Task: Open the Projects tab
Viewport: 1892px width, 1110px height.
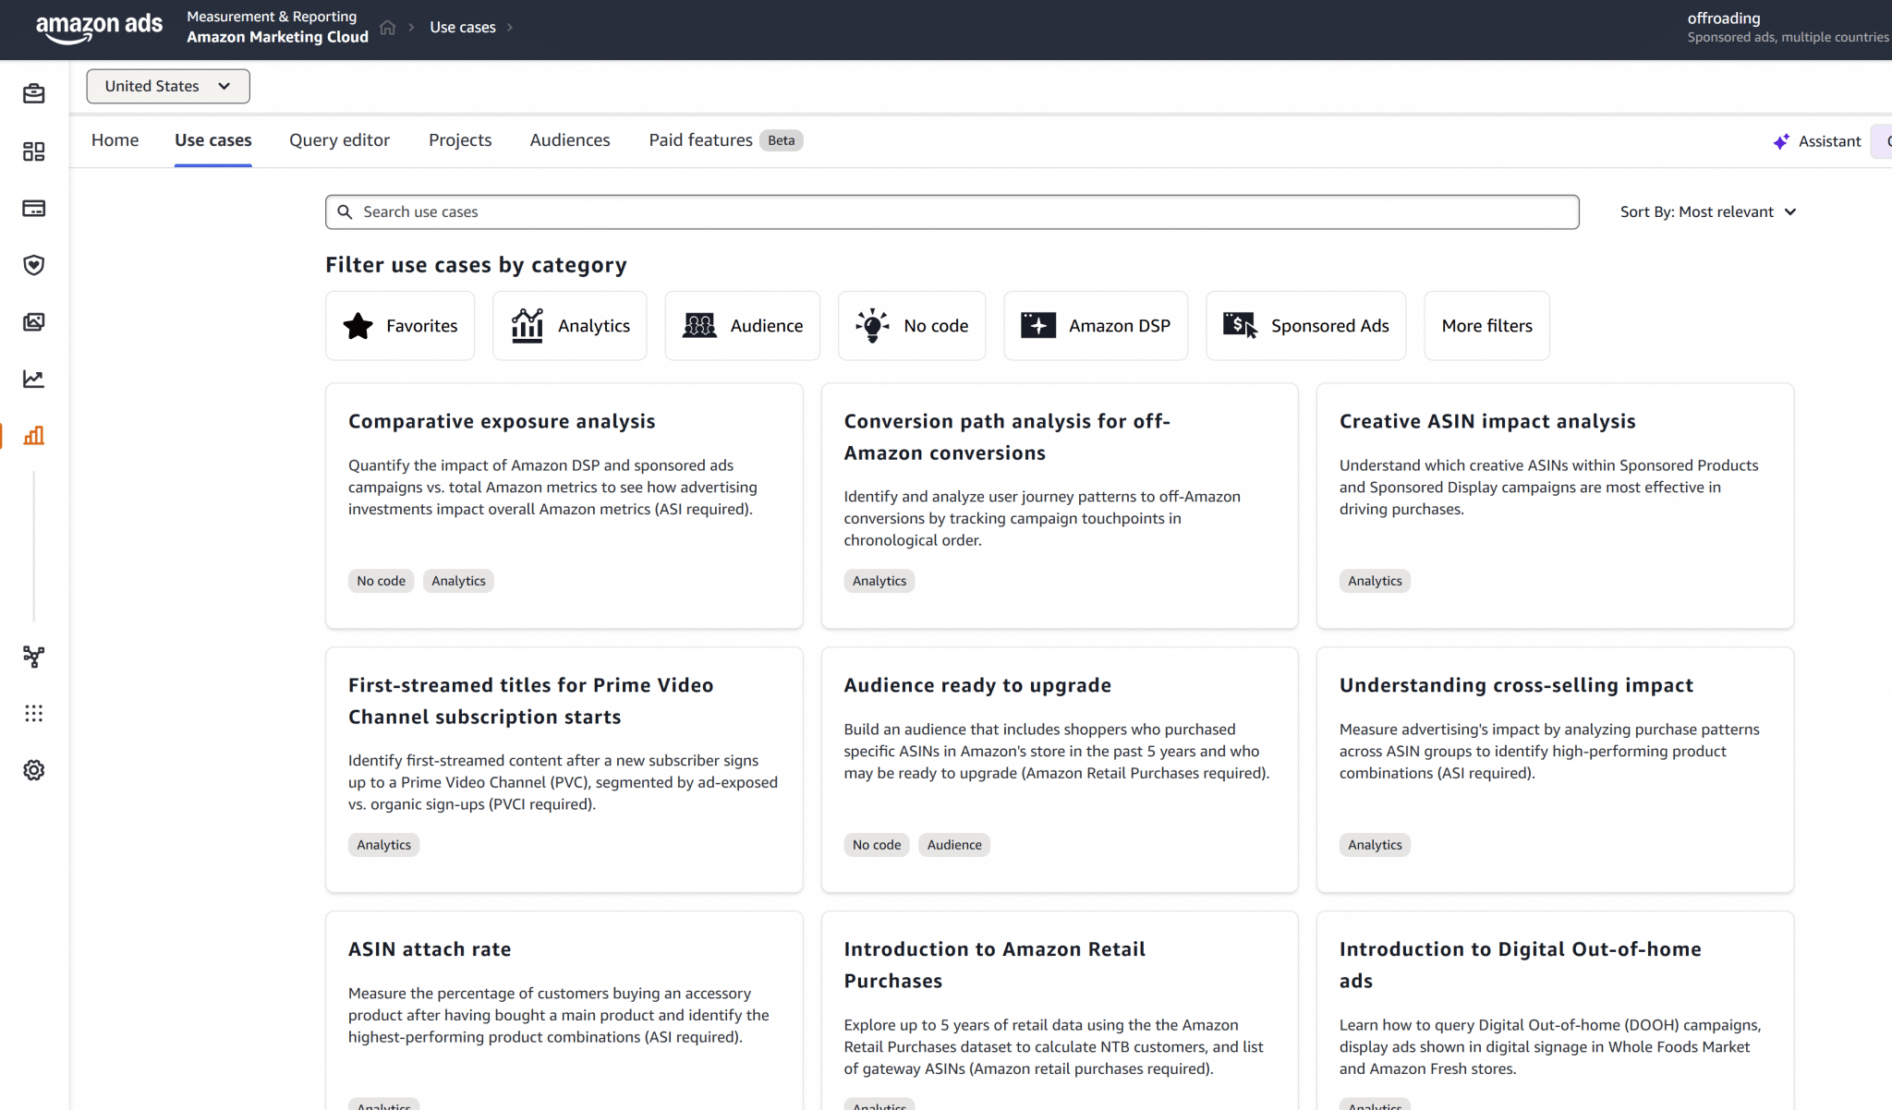Action: [x=460, y=140]
